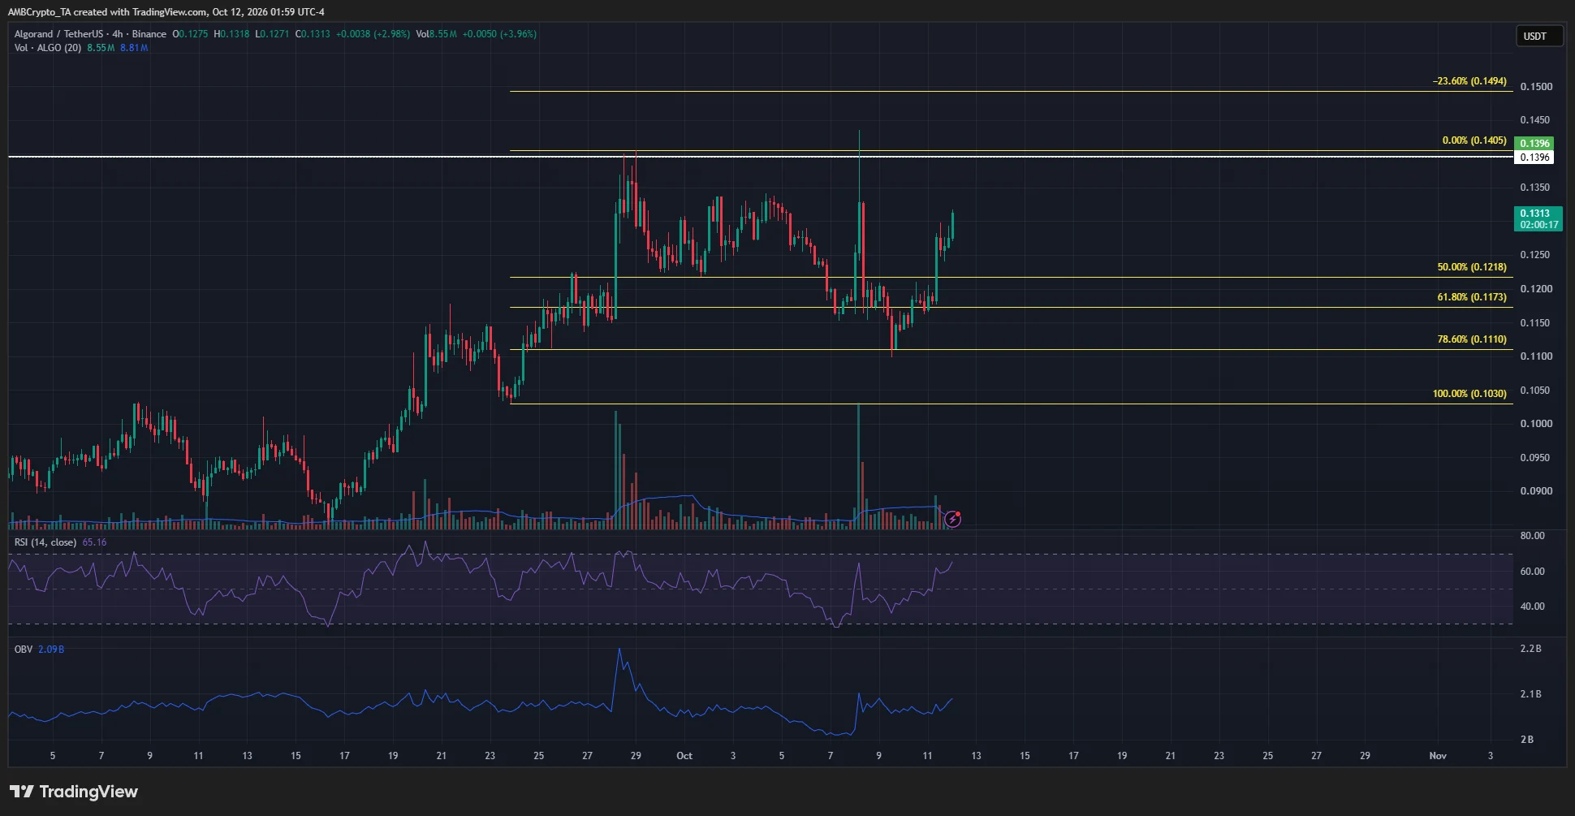The height and width of the screenshot is (816, 1575).
Task: Select the Vol · ALGO (20) indicator label
Action: (x=47, y=48)
